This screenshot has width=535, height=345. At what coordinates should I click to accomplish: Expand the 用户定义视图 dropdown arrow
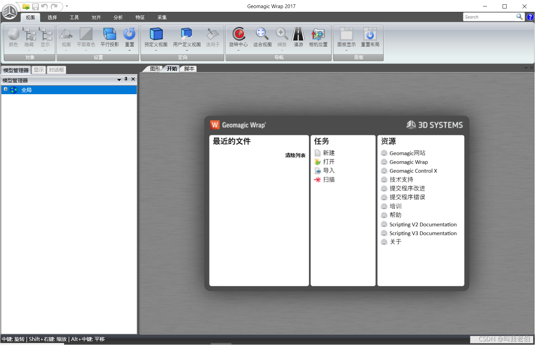(x=187, y=50)
